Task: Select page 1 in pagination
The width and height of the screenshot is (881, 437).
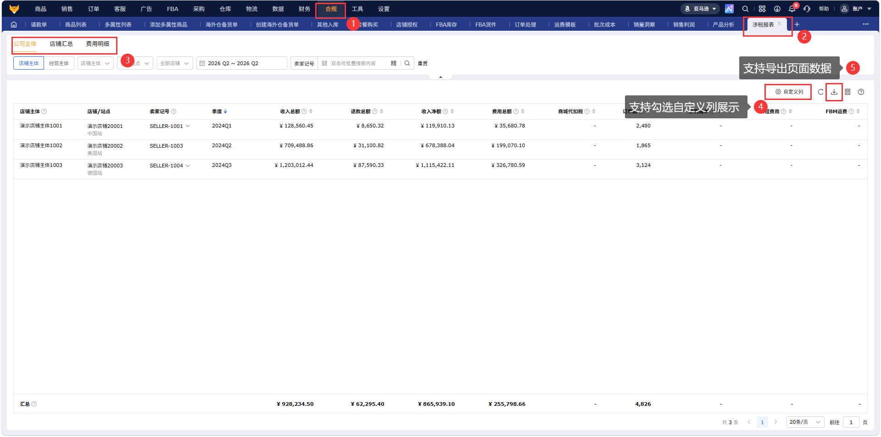Action: [762, 422]
